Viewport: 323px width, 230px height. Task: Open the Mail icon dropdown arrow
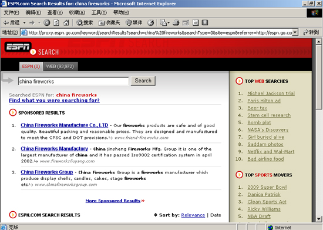(x=169, y=23)
